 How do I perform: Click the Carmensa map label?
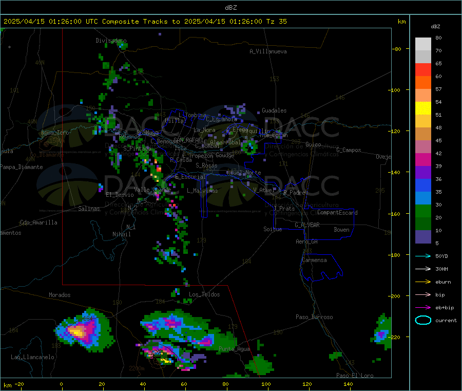point(314,260)
